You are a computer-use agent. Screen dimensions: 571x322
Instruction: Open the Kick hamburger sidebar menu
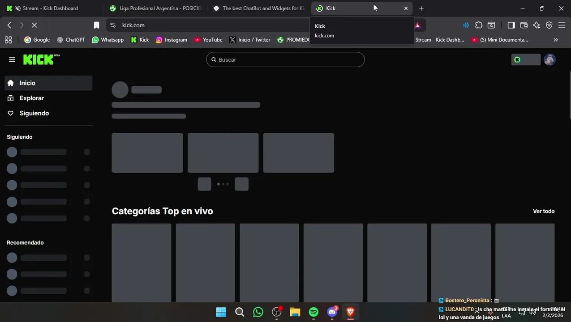[12, 59]
